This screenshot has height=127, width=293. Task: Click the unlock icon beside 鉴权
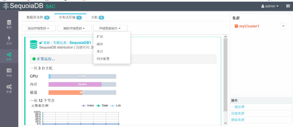click(x=41, y=43)
